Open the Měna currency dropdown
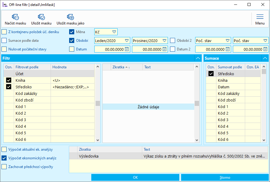This screenshot has height=182, width=270. click(114, 32)
